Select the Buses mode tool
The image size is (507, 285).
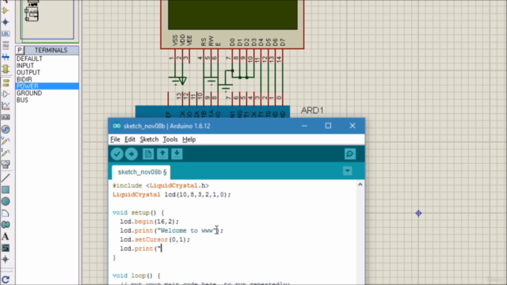point(6,57)
